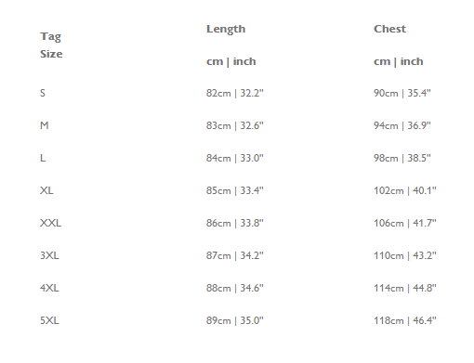This screenshot has height=363, width=474.
Task: Click the 82cm | 32.2" length value
Action: tap(235, 93)
